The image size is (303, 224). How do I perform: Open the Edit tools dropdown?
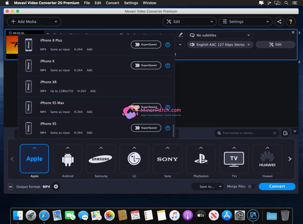click(189, 21)
